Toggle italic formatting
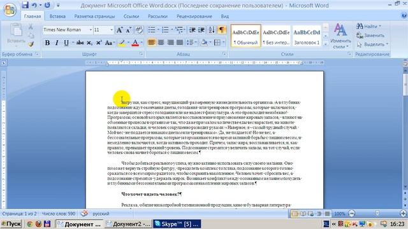408x229 pixels. click(x=57, y=43)
